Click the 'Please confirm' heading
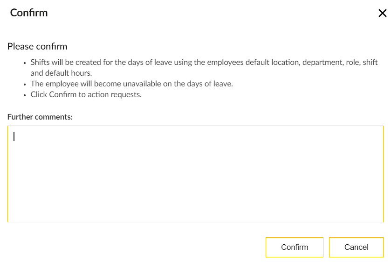The width and height of the screenshot is (391, 262). pos(37,46)
